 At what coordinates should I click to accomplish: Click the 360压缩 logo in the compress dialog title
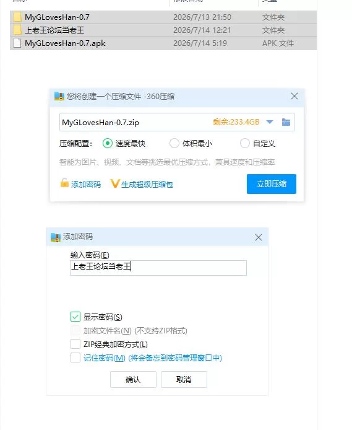tap(59, 96)
